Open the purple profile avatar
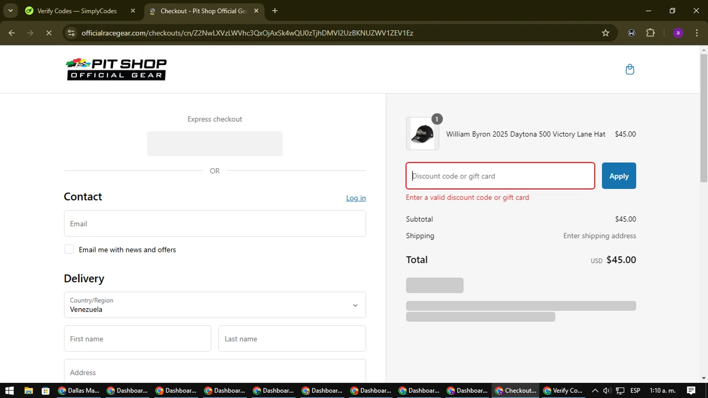The width and height of the screenshot is (708, 398). [x=678, y=33]
